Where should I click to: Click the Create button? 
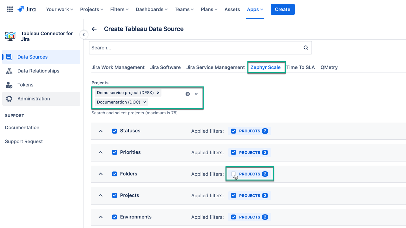[282, 9]
